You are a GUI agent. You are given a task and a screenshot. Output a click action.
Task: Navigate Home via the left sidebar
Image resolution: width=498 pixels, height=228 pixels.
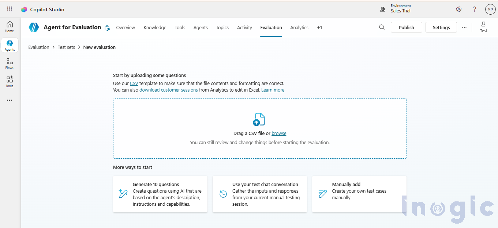(9, 26)
